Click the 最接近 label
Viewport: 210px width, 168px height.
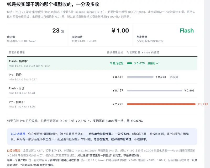point(151,63)
